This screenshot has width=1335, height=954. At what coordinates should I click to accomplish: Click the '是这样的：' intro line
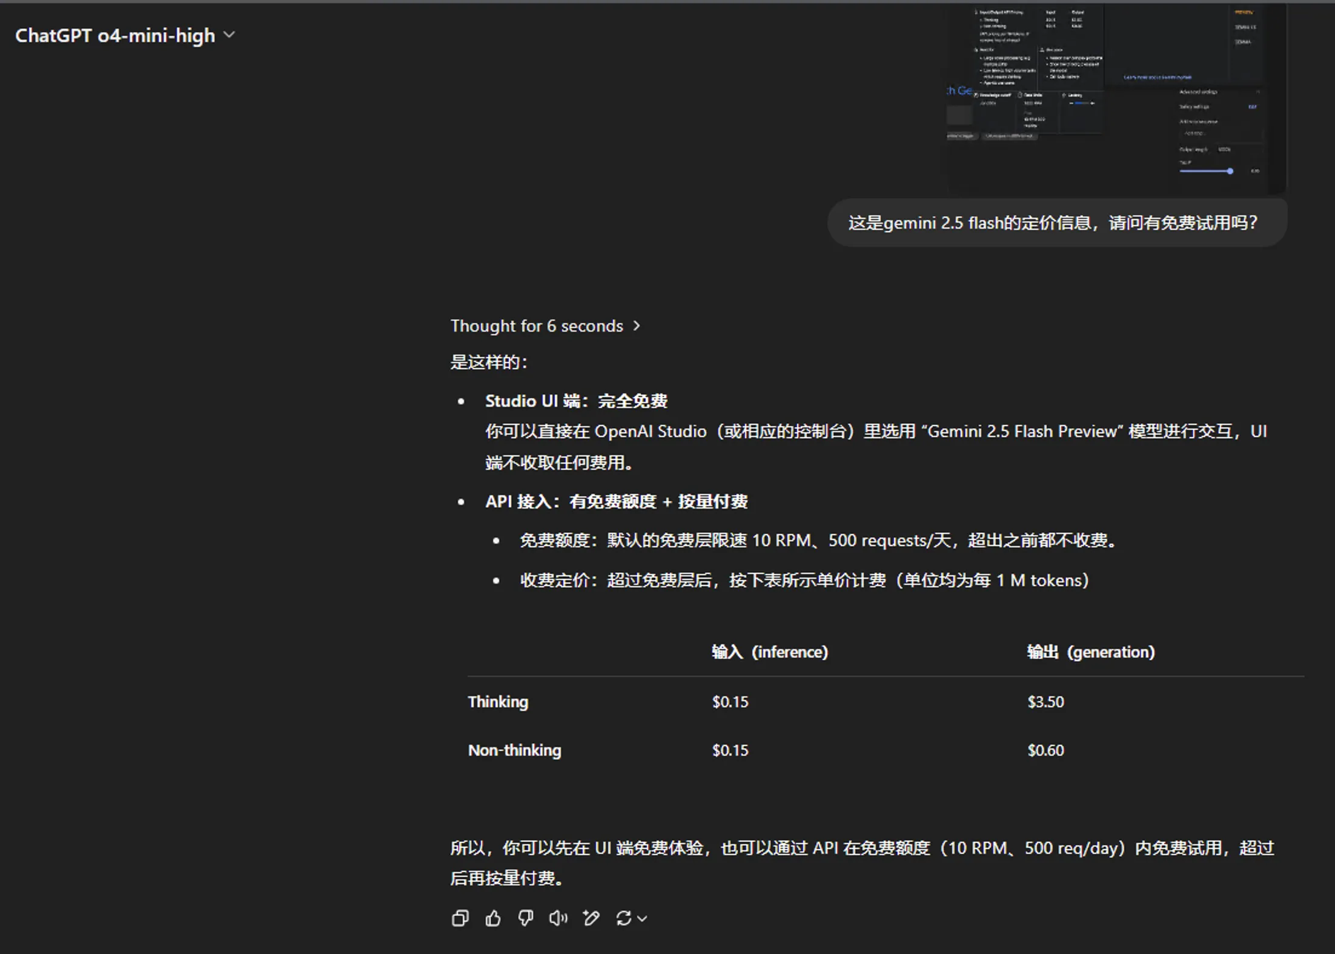[x=489, y=362]
